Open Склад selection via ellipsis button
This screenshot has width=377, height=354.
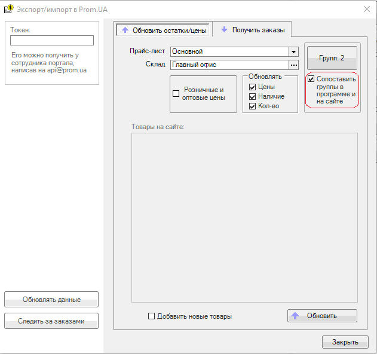(x=293, y=65)
